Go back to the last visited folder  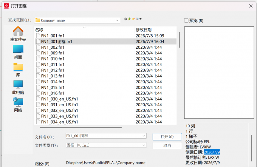[x=125, y=19]
